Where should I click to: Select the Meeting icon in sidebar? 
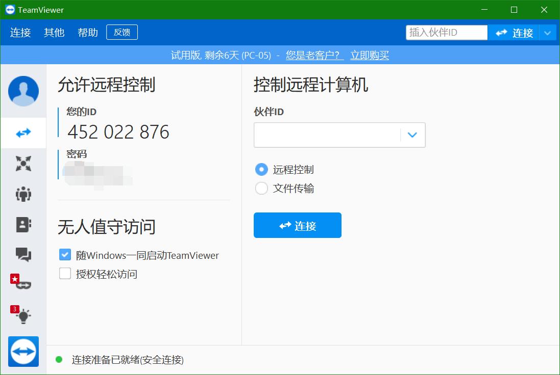tap(23, 164)
